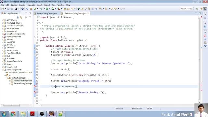Select the ServletDemoMCA project
Image resolution: width=208 pixels, height=117 pixels.
[14, 61]
